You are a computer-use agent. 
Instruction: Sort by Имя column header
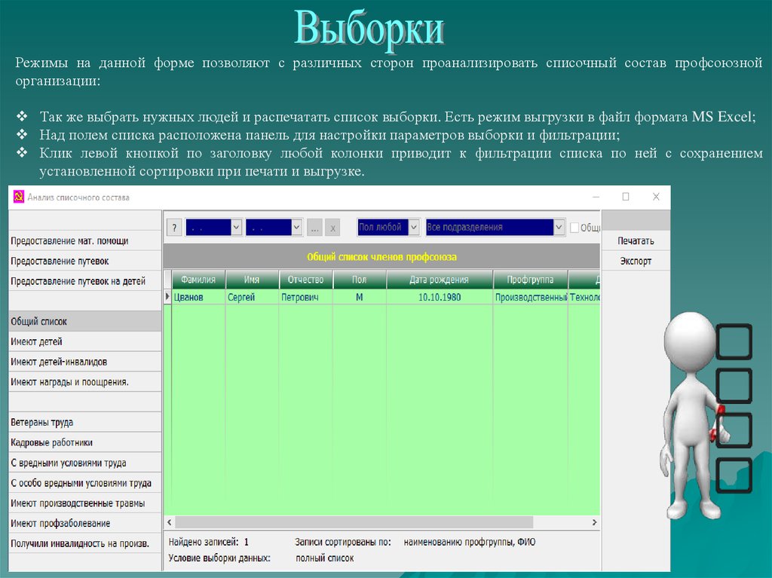[252, 280]
